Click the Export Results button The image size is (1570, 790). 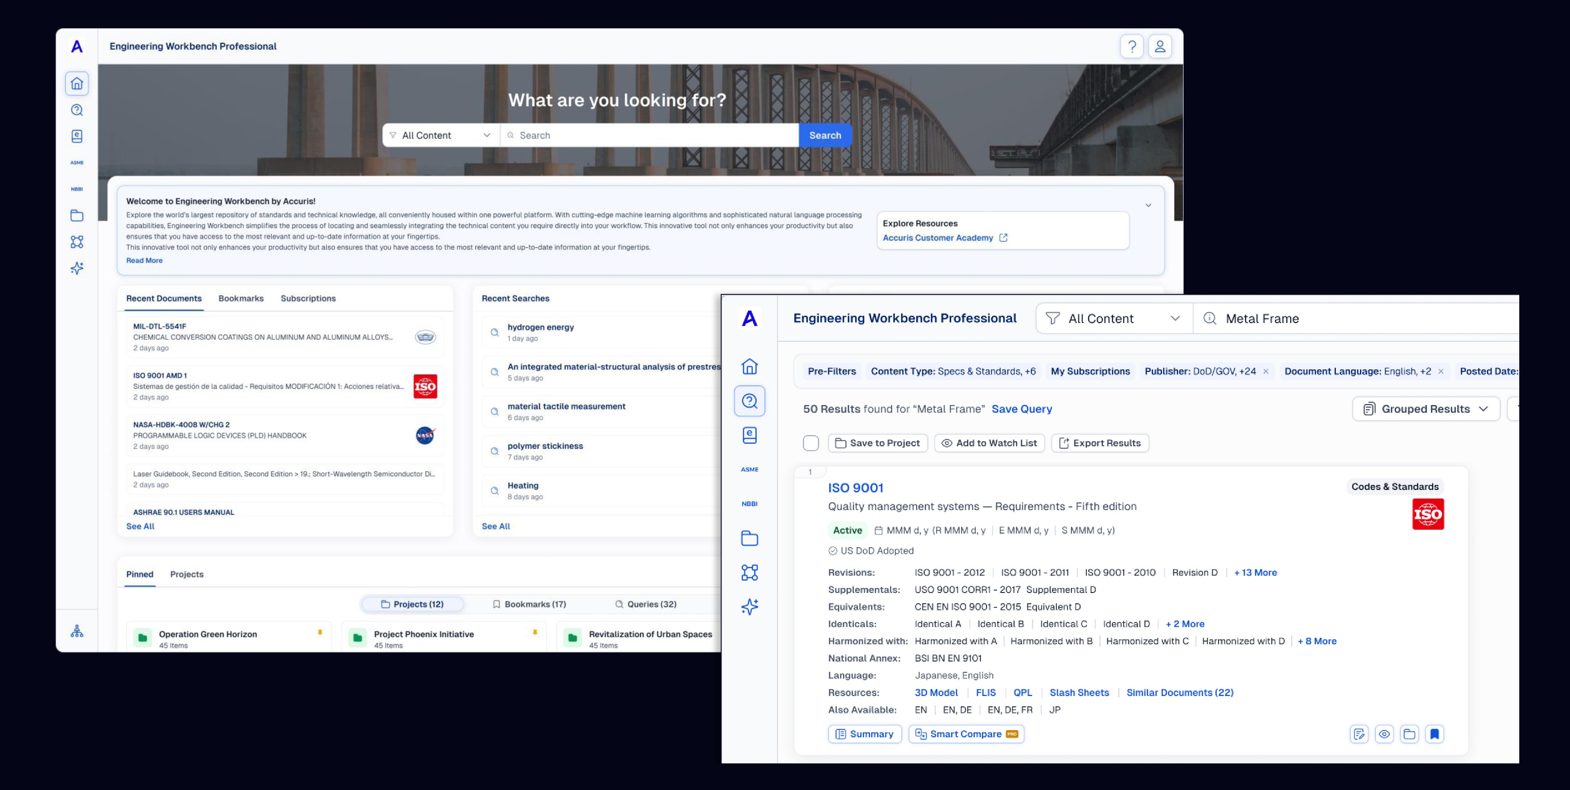click(1100, 443)
